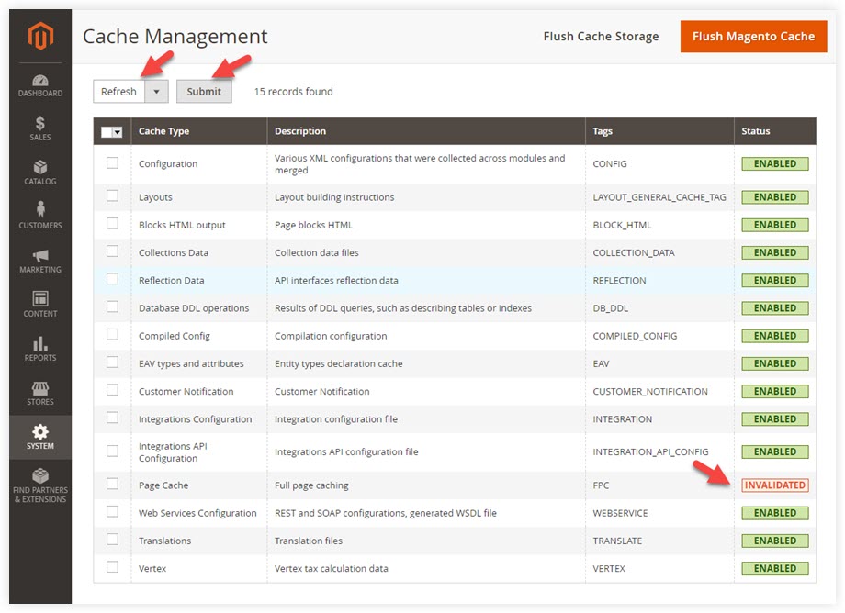Click the Magento logo icon
The width and height of the screenshot is (845, 613).
tap(40, 36)
